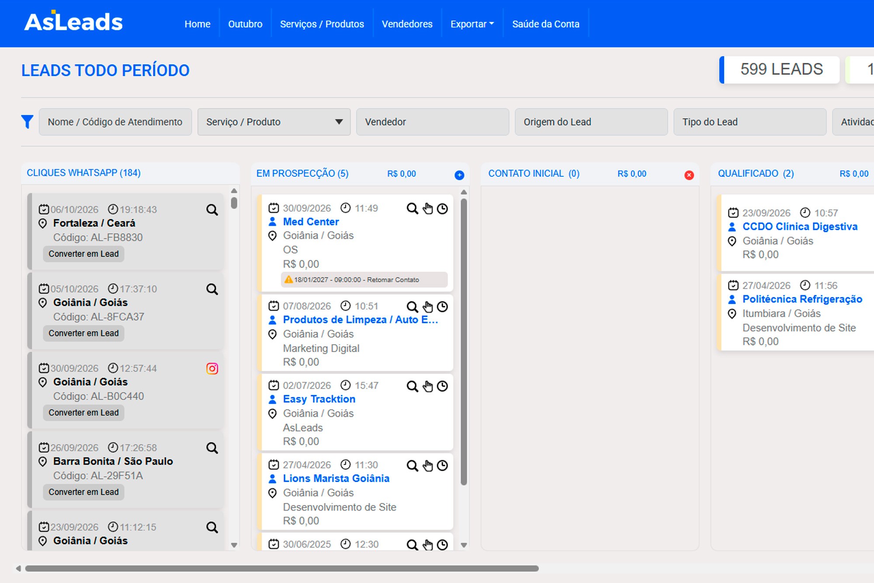Viewport: 874px width, 583px height.
Task: Click the Em Prospecção column scrollbar
Action: pyautogui.click(x=464, y=342)
